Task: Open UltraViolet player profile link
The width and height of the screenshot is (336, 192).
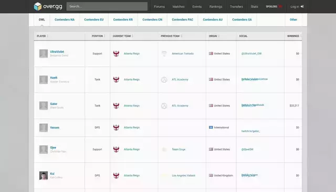Action: (x=57, y=51)
